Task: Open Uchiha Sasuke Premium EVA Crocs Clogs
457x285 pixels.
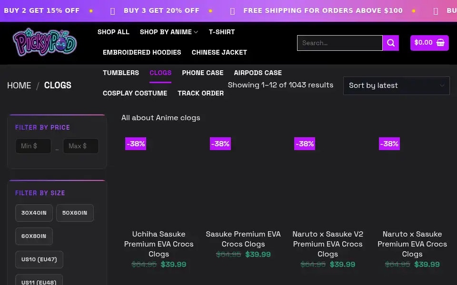Action: click(x=159, y=244)
